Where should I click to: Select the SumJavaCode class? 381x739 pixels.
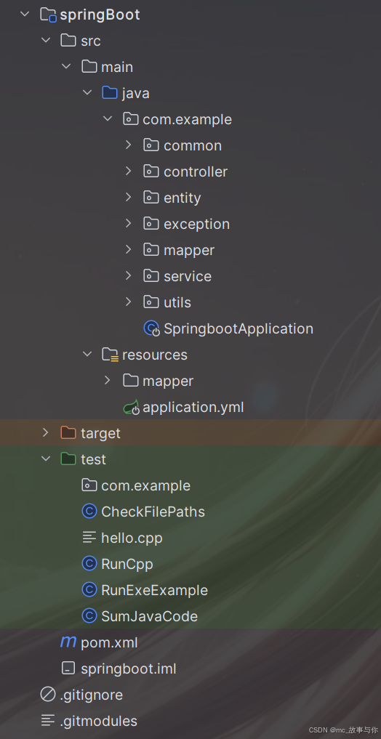click(150, 616)
